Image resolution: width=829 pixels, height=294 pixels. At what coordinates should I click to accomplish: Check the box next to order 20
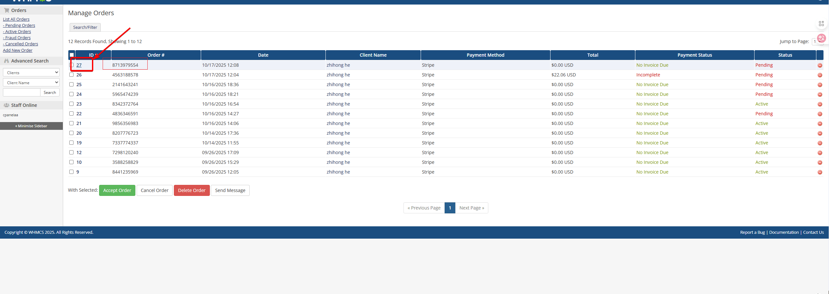71,133
